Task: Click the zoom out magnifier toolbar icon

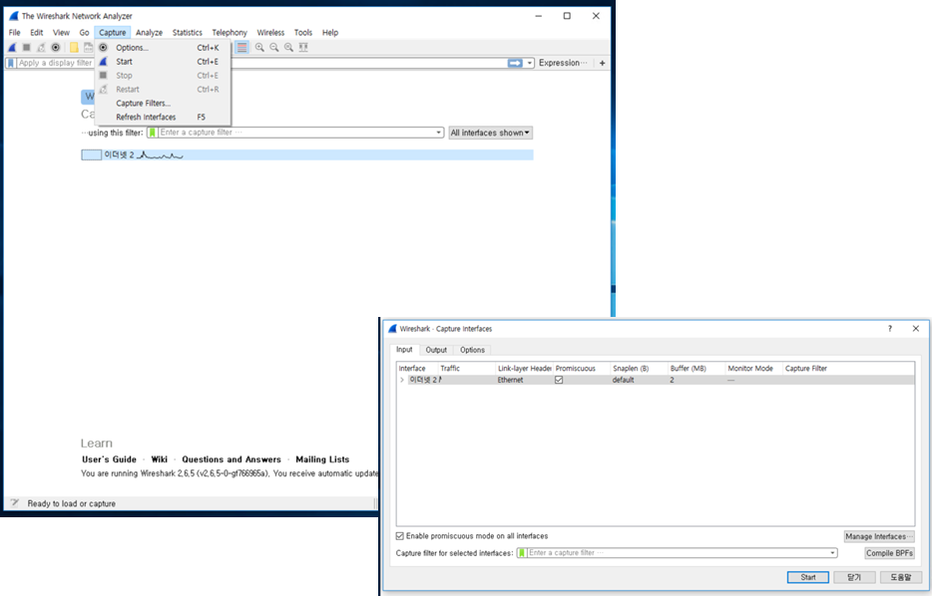Action: (274, 48)
